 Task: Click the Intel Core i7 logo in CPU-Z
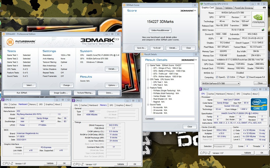(x=259, y=104)
